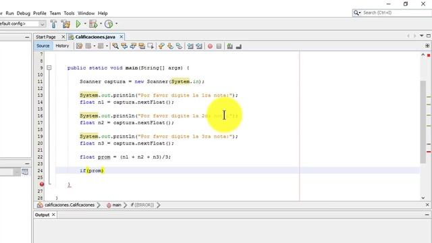Close the Start Page tab
Screen dimensions: 432x243
pyautogui.click(x=63, y=36)
